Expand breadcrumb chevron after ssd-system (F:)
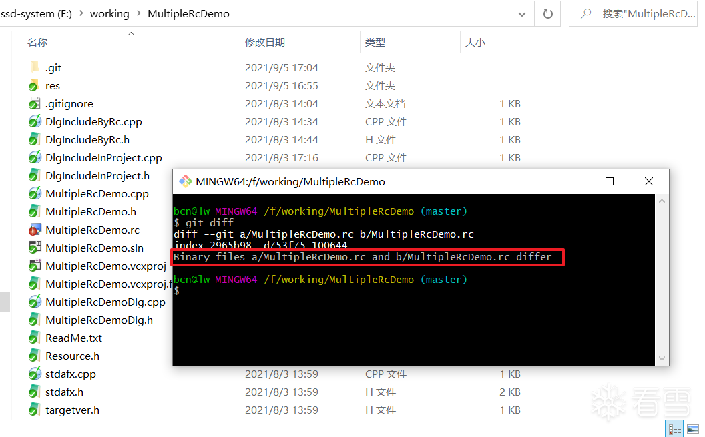The height and width of the screenshot is (437, 705). (81, 13)
